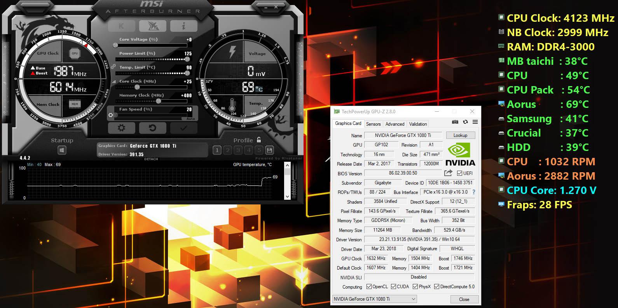Open the GPU selection dropdown in GPU-Z
This screenshot has width=618, height=308.
374,299
